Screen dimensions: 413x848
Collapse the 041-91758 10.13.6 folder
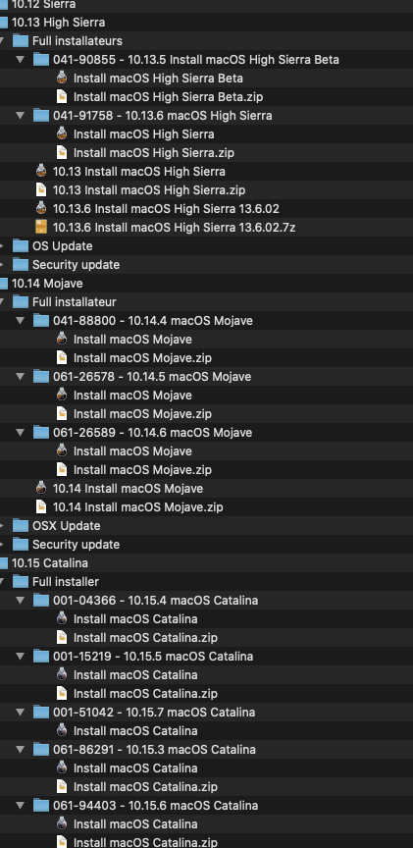21,115
